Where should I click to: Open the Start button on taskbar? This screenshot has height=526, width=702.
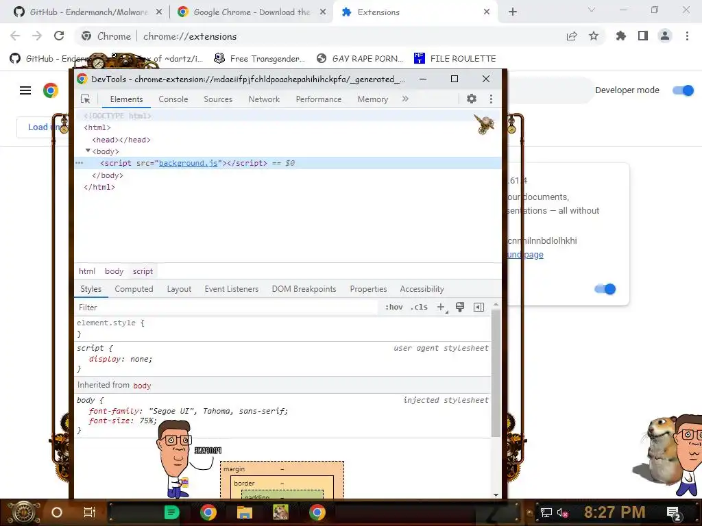(x=23, y=512)
